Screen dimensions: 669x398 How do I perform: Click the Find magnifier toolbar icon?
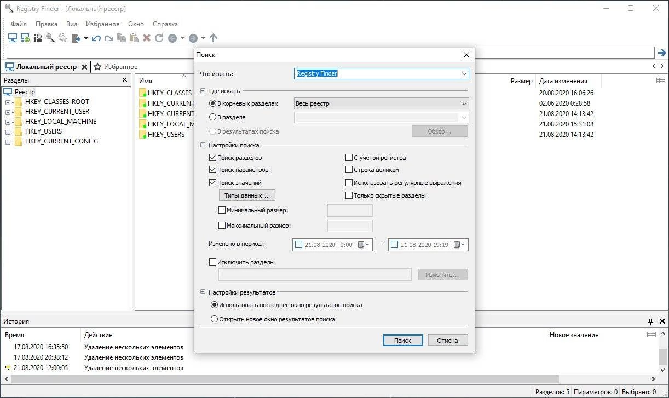point(50,38)
